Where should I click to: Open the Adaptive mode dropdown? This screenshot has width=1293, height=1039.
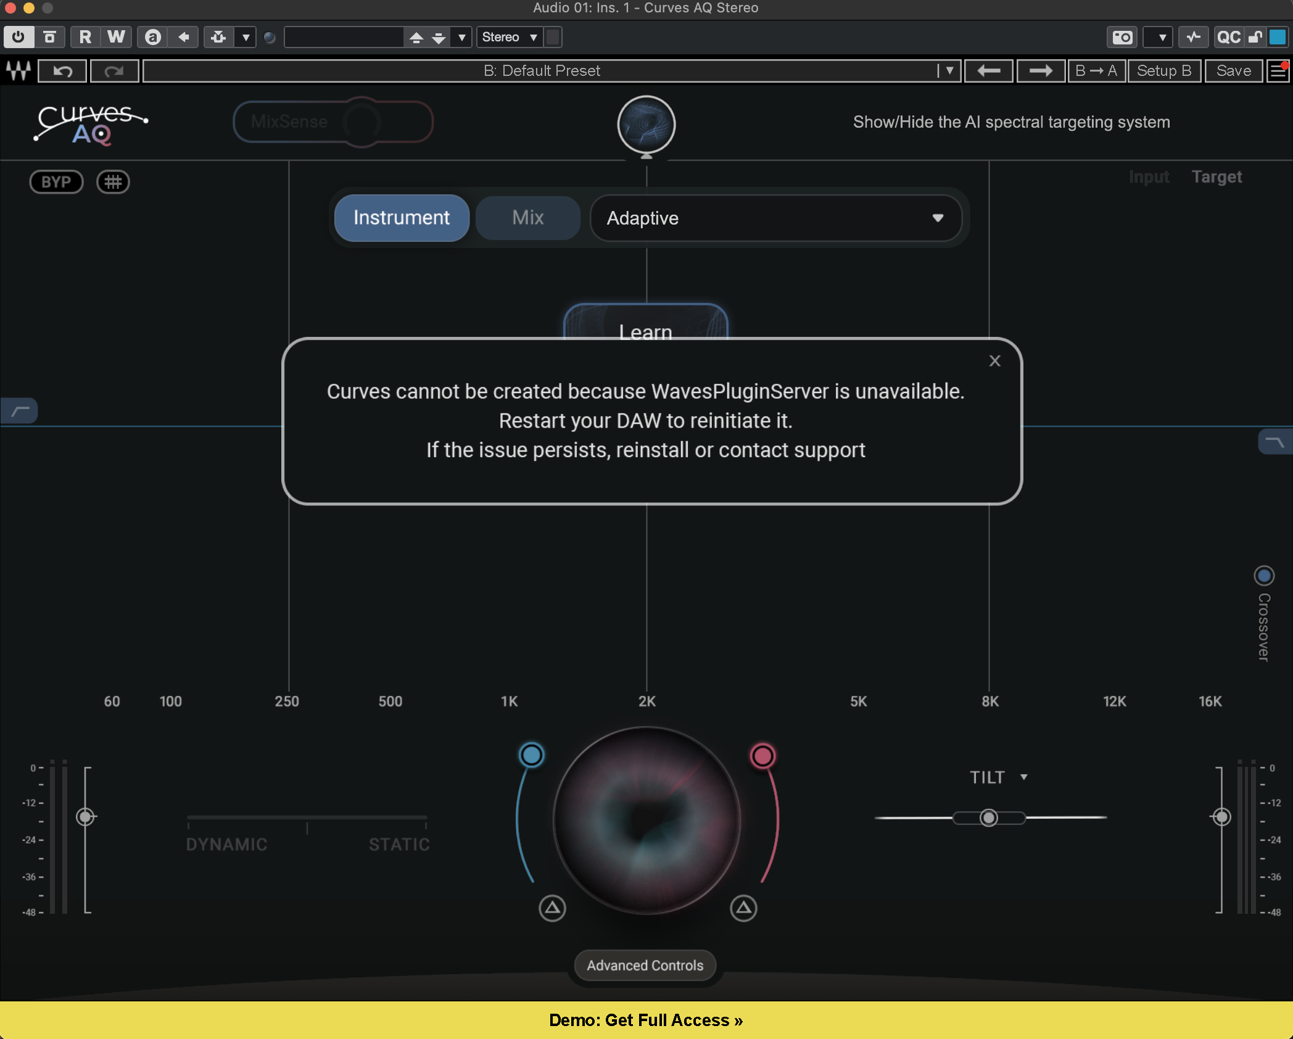pos(775,218)
